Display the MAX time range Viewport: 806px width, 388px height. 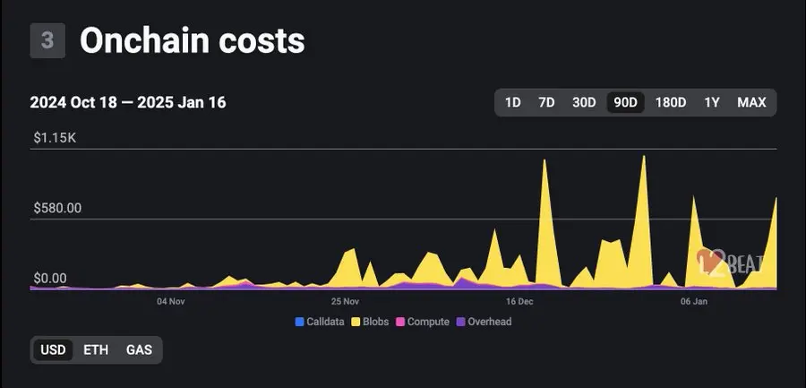[751, 102]
